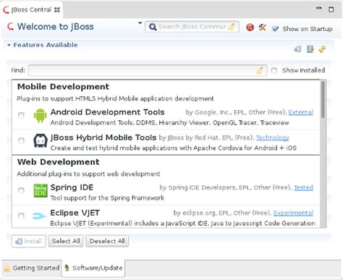Open the dropdown arrow beside the Welcome title

point(140,23)
